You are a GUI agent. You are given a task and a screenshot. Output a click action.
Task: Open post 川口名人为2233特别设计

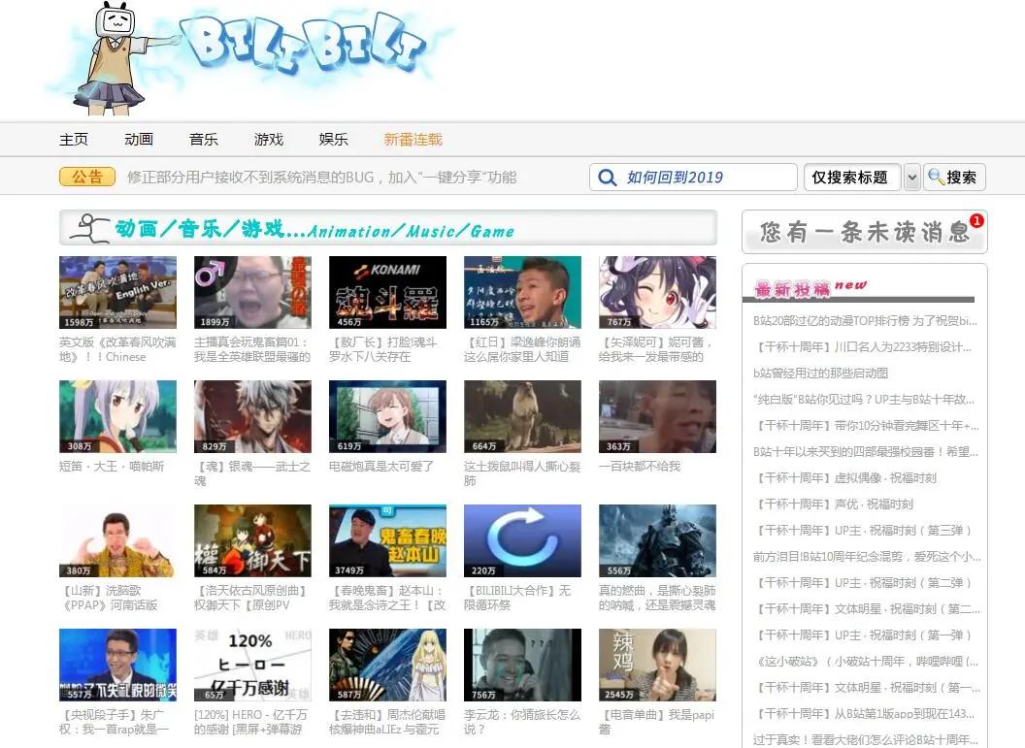tap(865, 347)
